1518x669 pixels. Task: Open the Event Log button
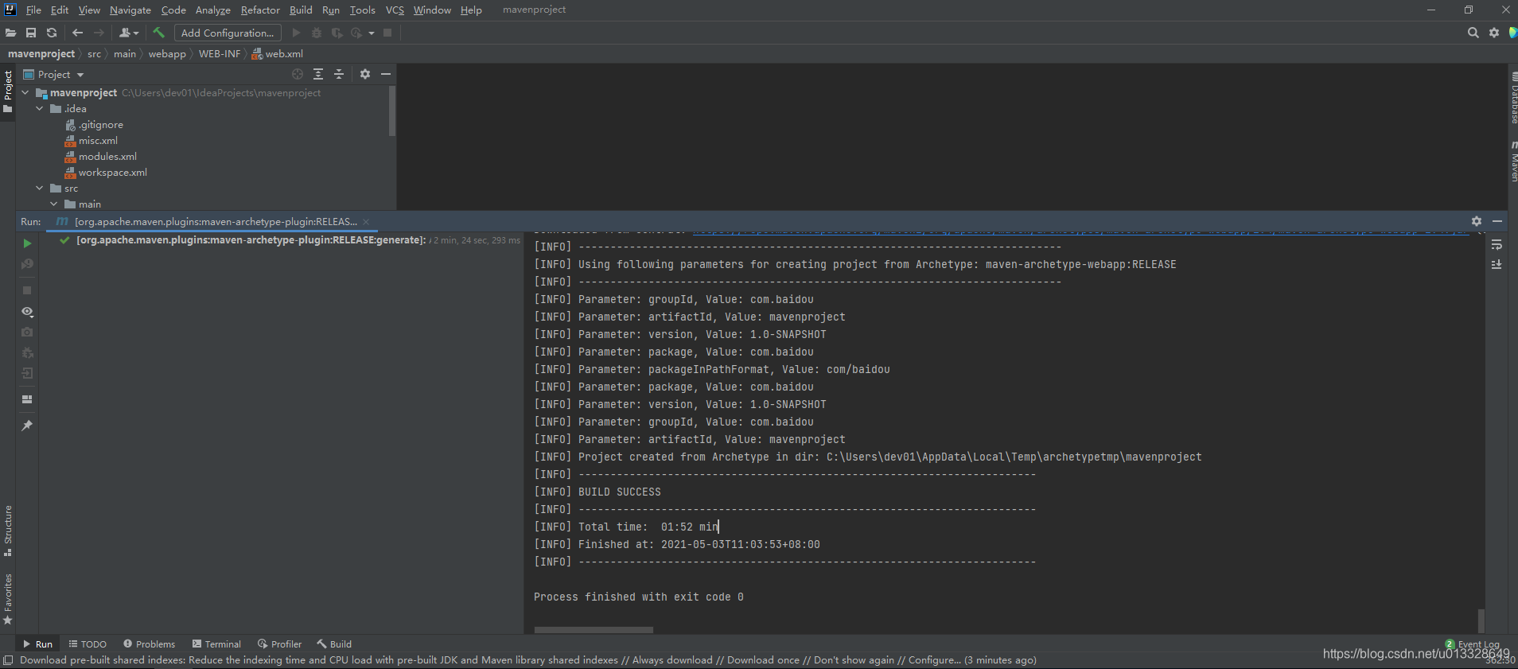point(1473,644)
